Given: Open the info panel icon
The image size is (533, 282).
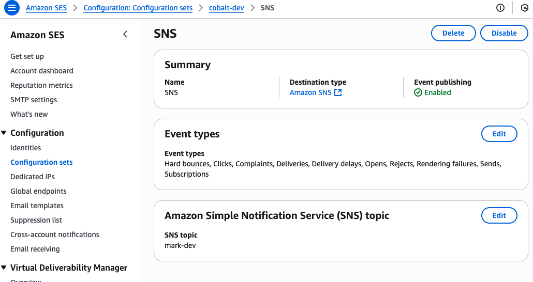Looking at the screenshot, I should pyautogui.click(x=500, y=8).
